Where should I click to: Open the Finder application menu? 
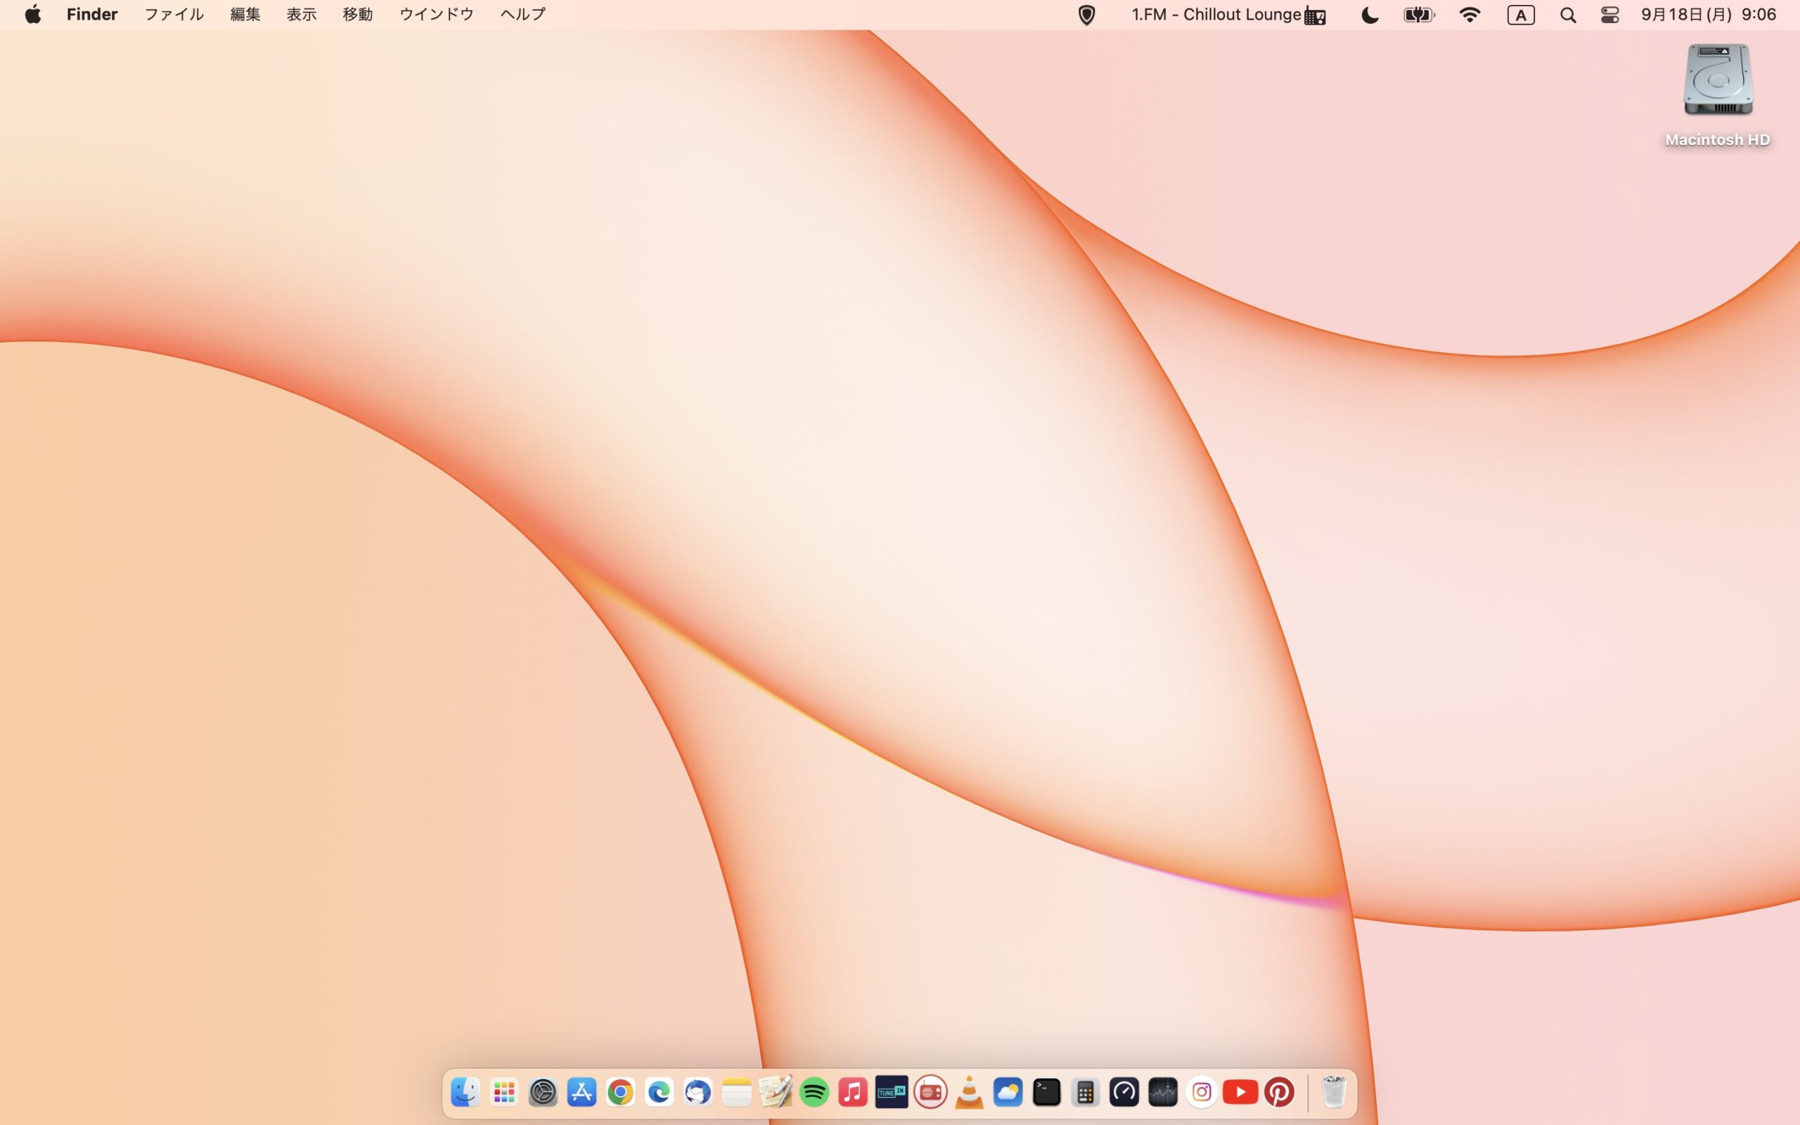pos(92,14)
